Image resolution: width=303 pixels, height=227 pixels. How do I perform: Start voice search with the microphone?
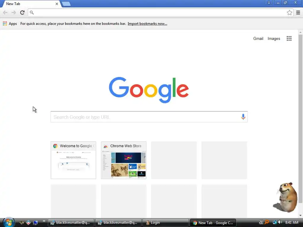point(243,116)
